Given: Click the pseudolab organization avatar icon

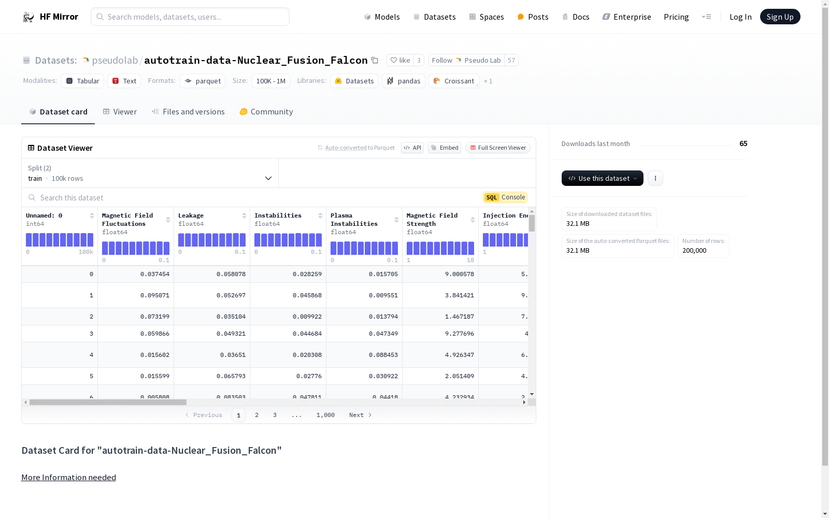Looking at the screenshot, I should (86, 61).
